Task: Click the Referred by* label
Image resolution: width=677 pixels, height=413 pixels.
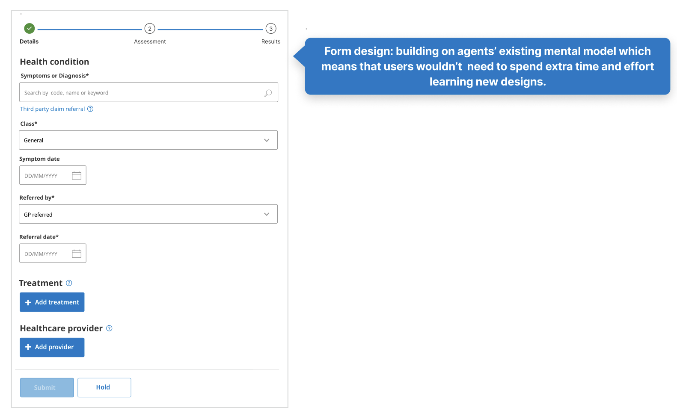Action: click(37, 198)
